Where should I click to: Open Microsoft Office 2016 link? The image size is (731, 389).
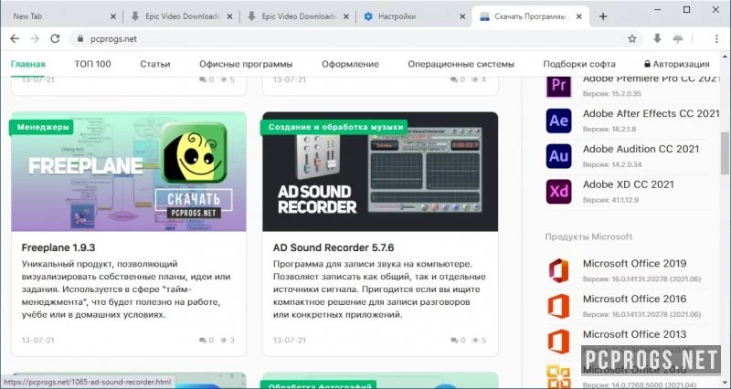coord(634,300)
